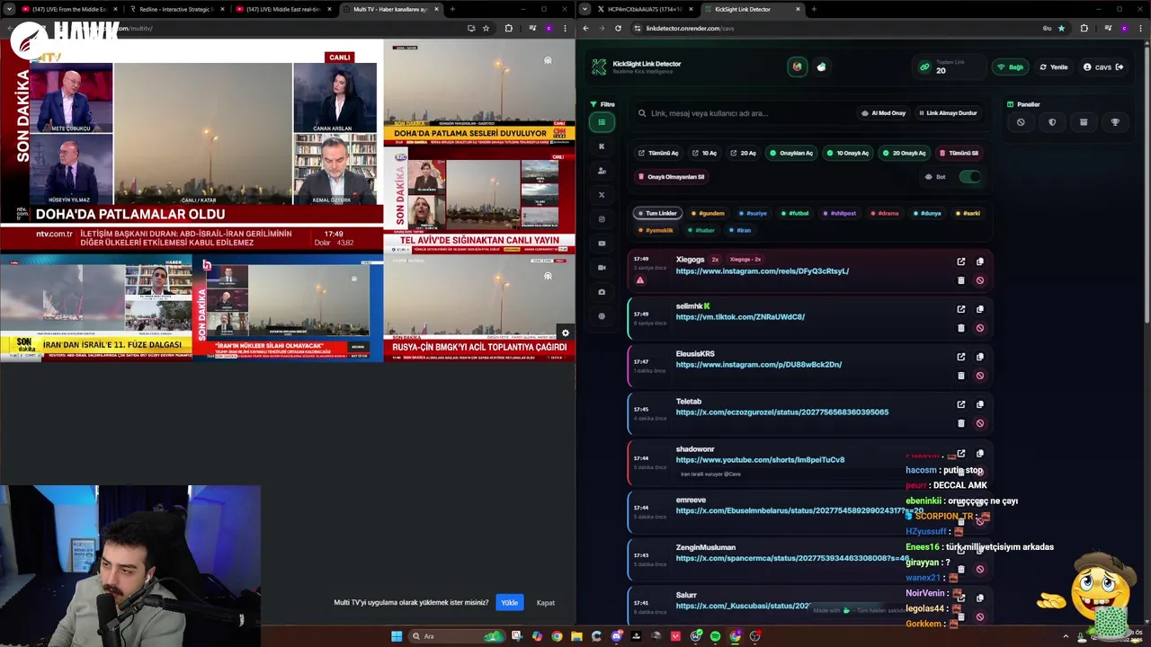Open the blocked panel icon under Paneller

click(x=1021, y=122)
